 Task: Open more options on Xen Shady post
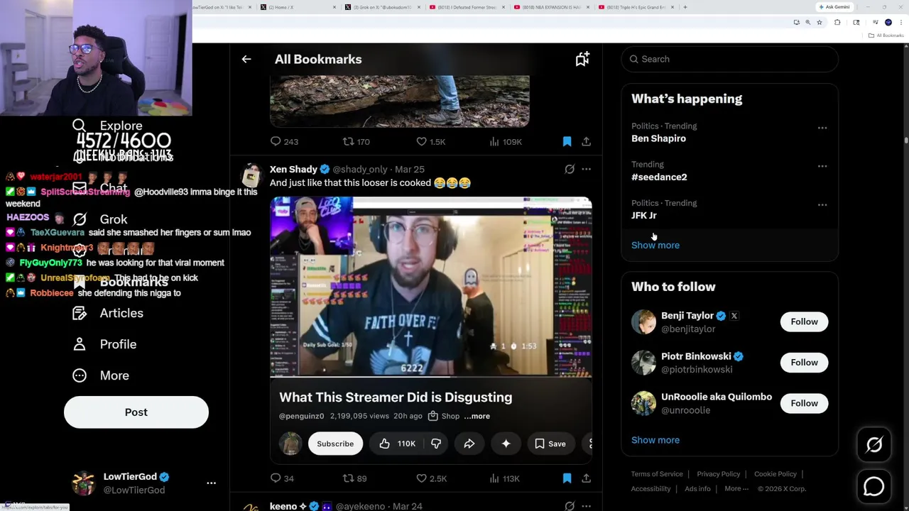(586, 169)
